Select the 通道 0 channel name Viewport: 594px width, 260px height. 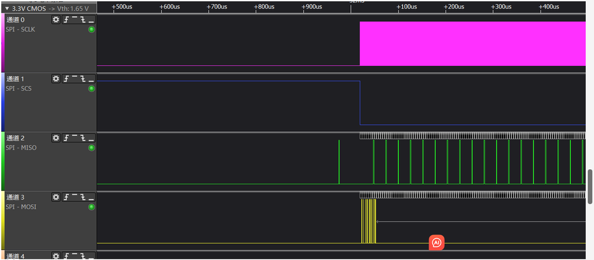pos(15,20)
